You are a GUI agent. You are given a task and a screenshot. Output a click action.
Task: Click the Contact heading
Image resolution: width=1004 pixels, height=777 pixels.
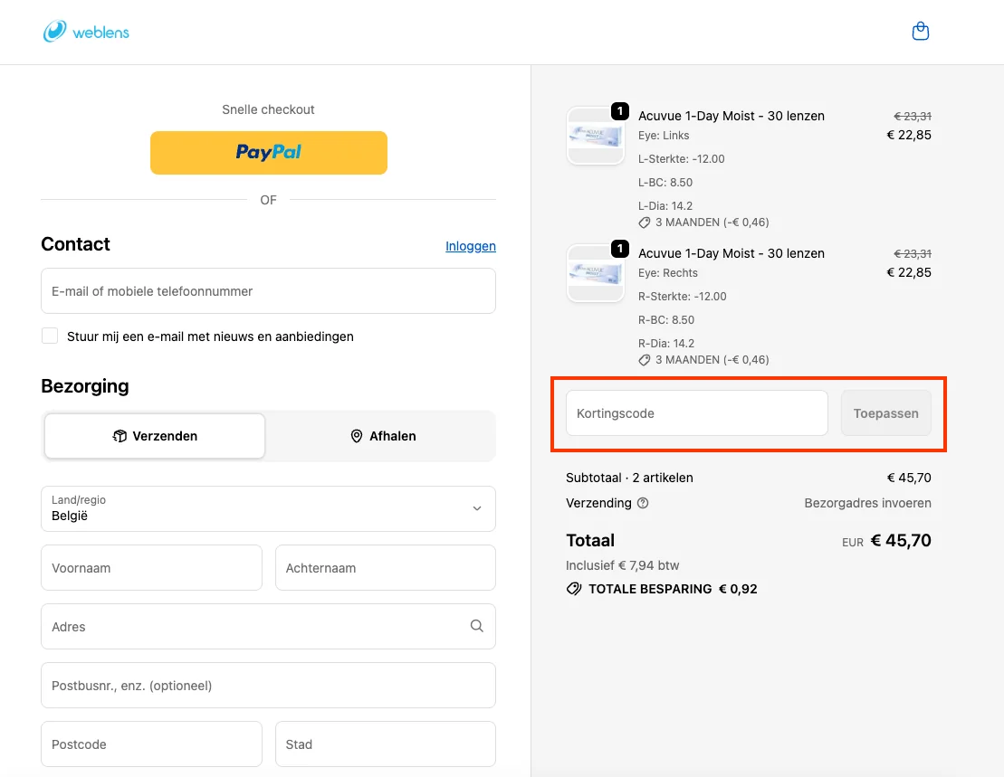(75, 243)
